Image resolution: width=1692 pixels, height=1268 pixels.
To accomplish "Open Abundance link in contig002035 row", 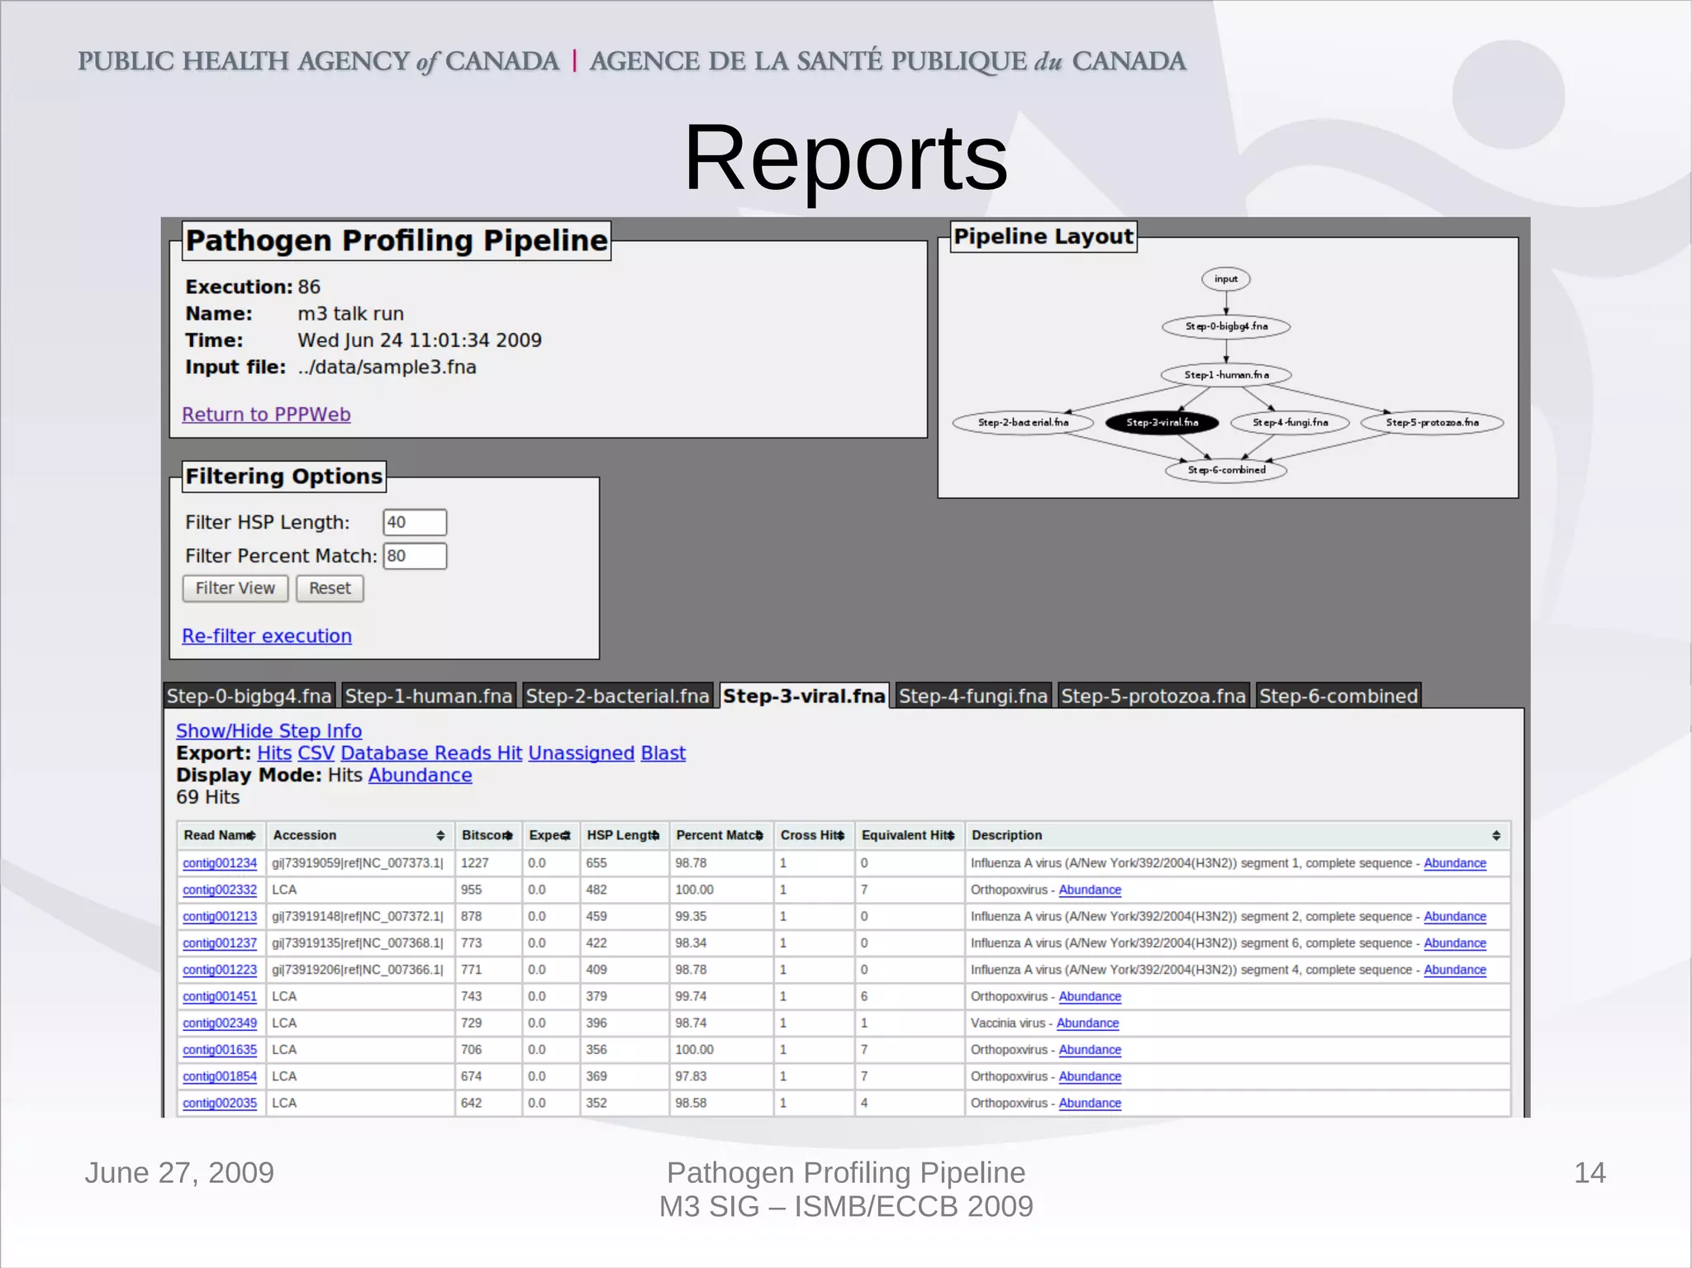I will click(x=1090, y=1104).
